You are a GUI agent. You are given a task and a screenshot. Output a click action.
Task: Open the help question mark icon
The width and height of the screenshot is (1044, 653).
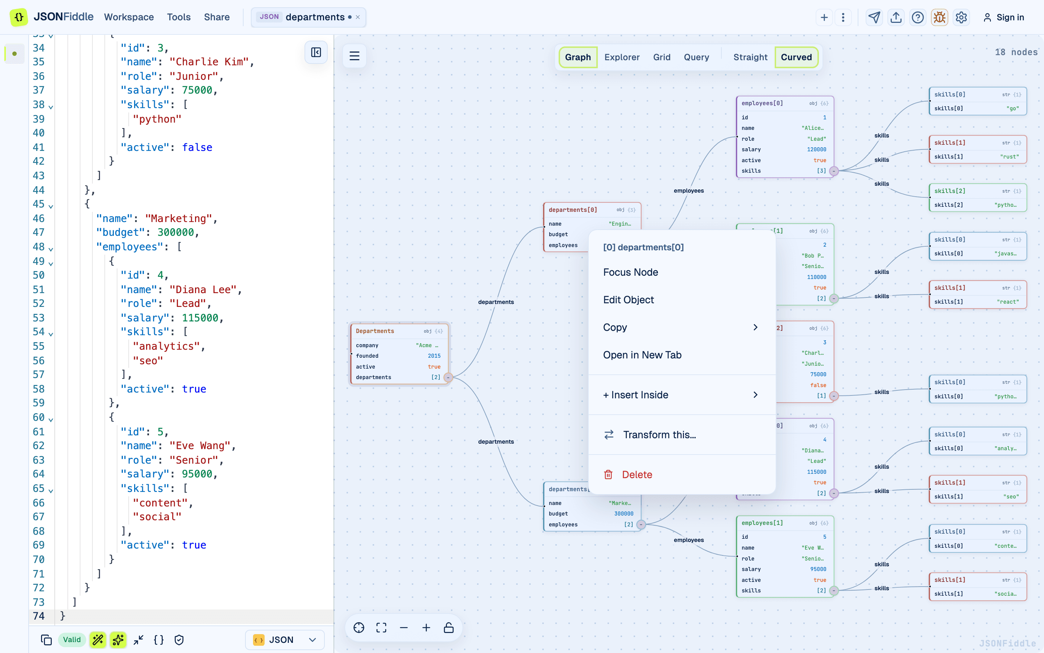click(917, 17)
